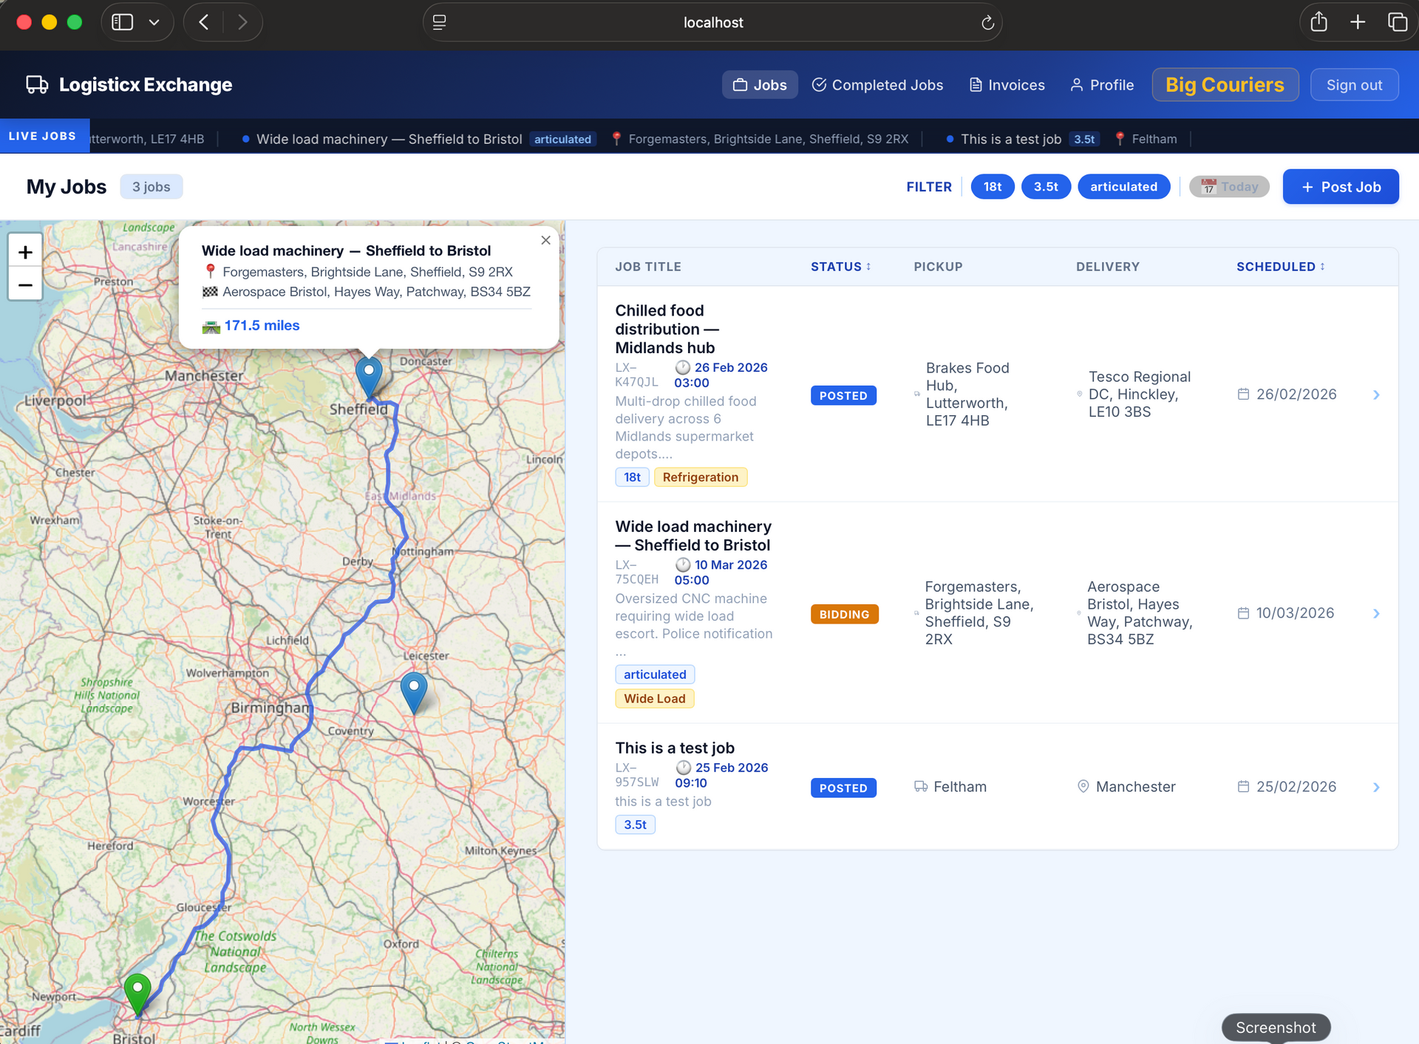Open Safari share menu
The width and height of the screenshot is (1419, 1044).
pyautogui.click(x=1318, y=22)
